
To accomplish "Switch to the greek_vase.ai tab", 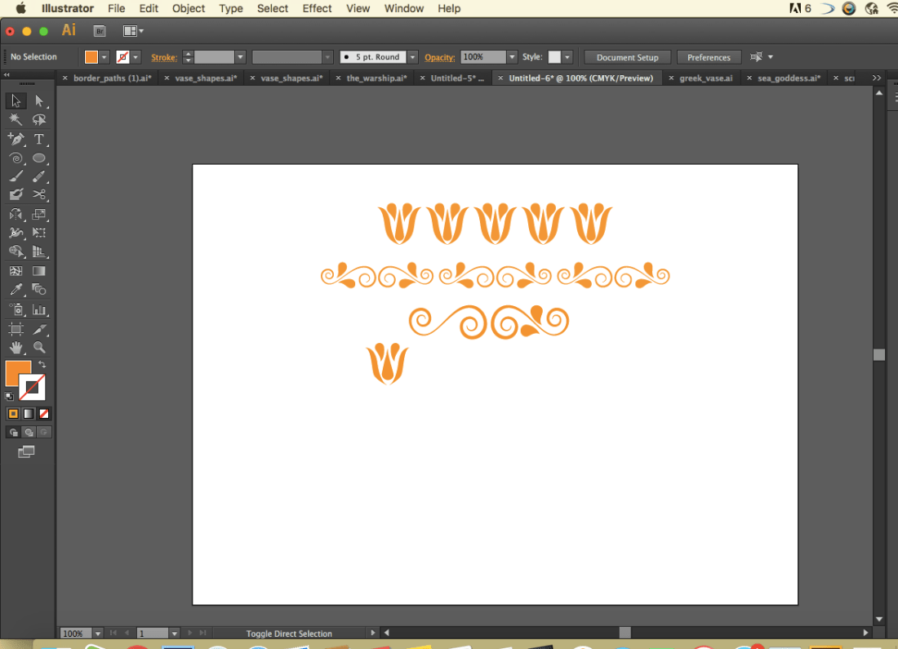I will pyautogui.click(x=705, y=78).
